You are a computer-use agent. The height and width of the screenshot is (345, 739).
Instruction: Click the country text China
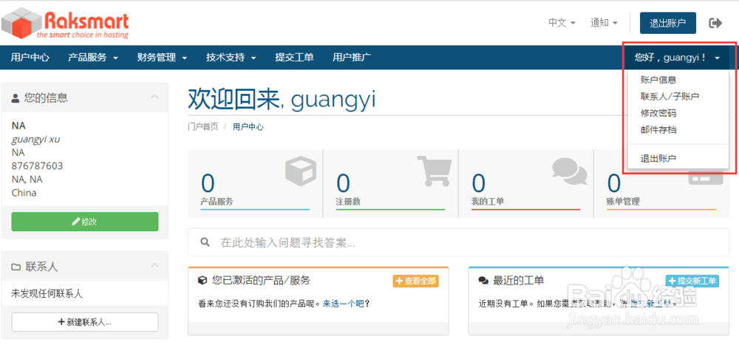(24, 193)
